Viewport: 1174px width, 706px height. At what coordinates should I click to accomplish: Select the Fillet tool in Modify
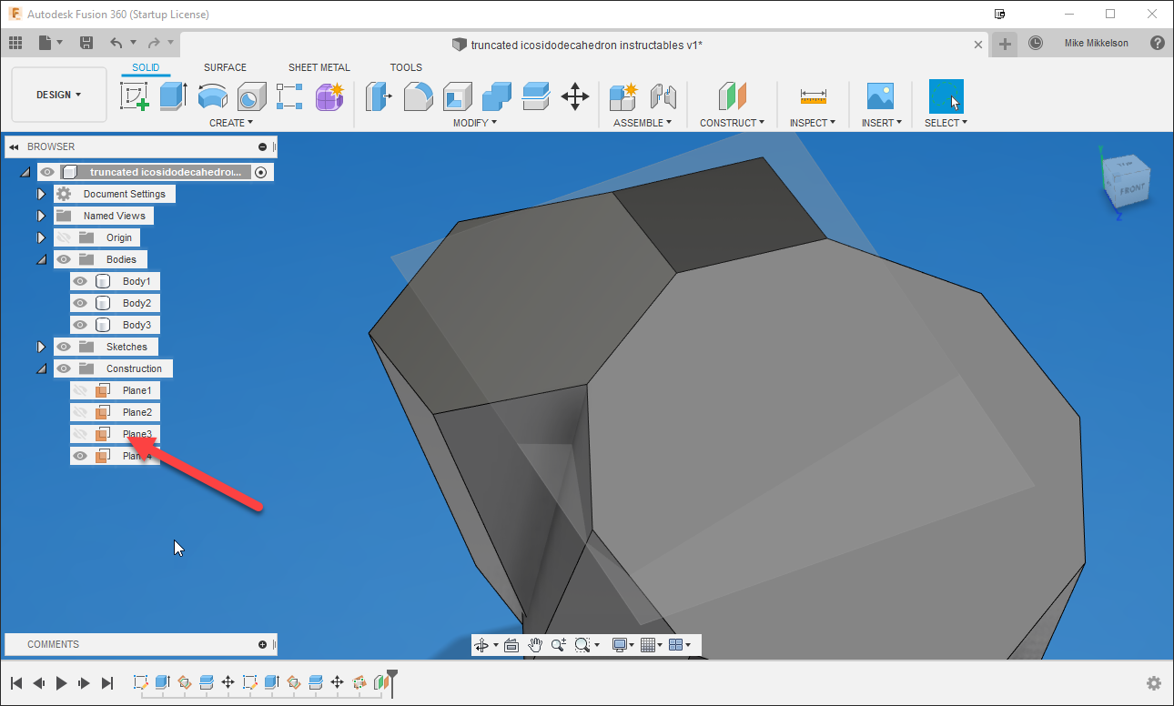418,96
